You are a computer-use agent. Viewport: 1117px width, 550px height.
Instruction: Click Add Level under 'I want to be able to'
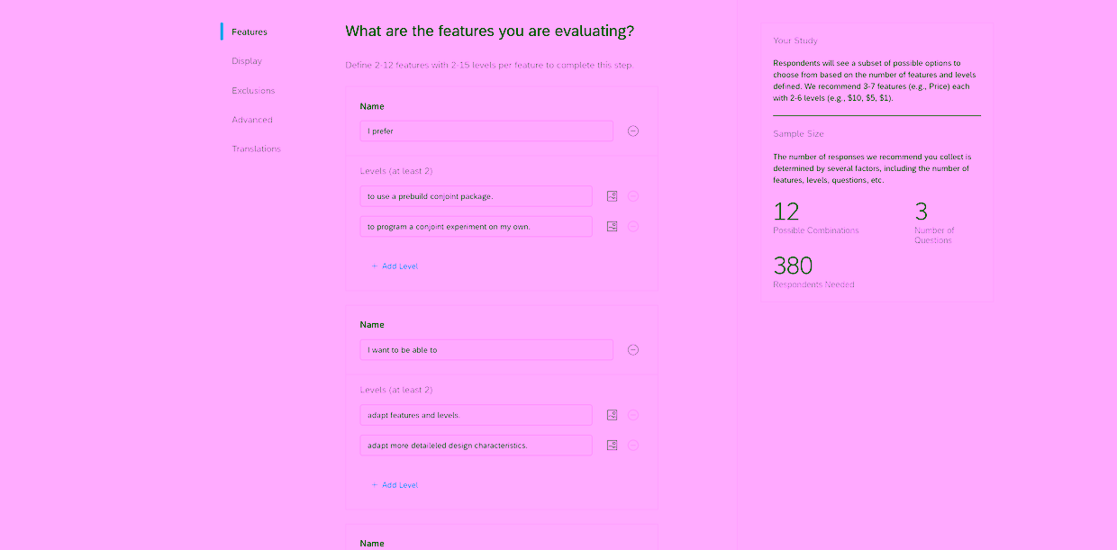pyautogui.click(x=395, y=485)
